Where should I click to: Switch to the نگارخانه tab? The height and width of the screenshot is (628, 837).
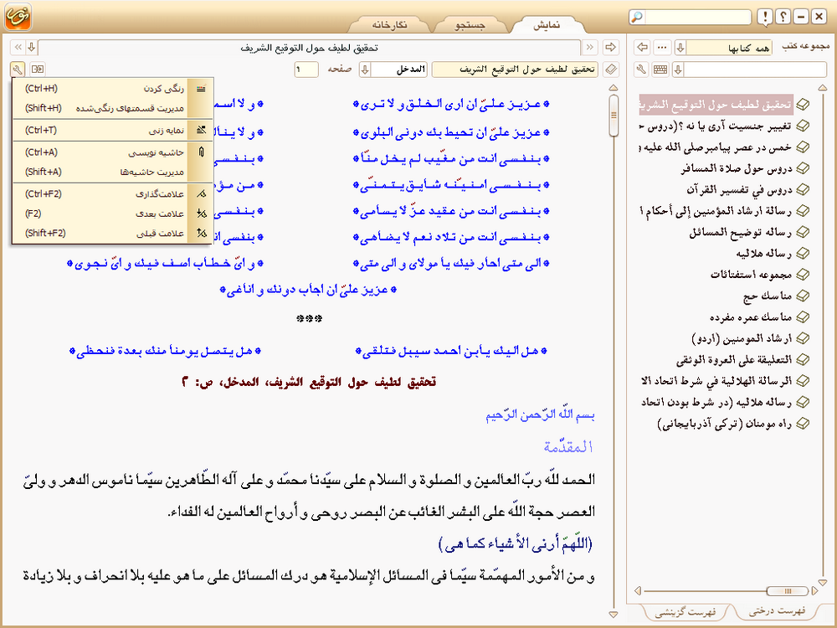click(x=390, y=25)
